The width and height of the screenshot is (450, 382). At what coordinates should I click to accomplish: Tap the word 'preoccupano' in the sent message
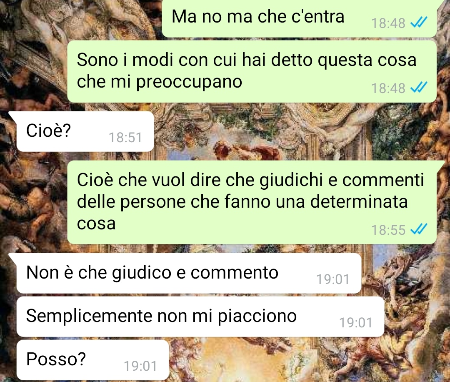[x=189, y=83]
